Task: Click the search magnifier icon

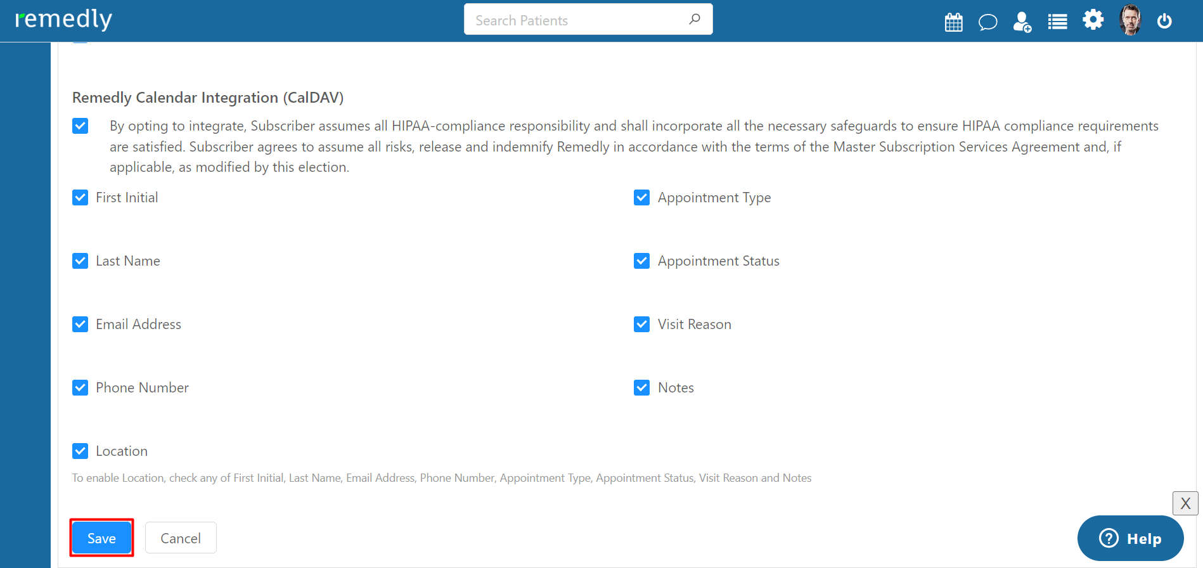Action: point(695,19)
